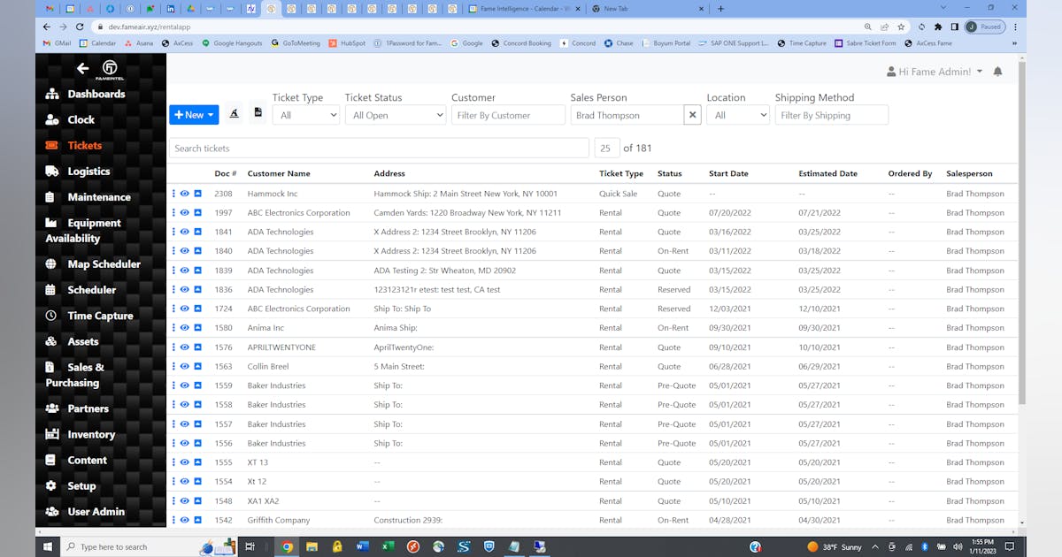This screenshot has width=1062, height=557.
Task: Expand Chrome bookmarks overflow chevron
Action: point(1013,43)
